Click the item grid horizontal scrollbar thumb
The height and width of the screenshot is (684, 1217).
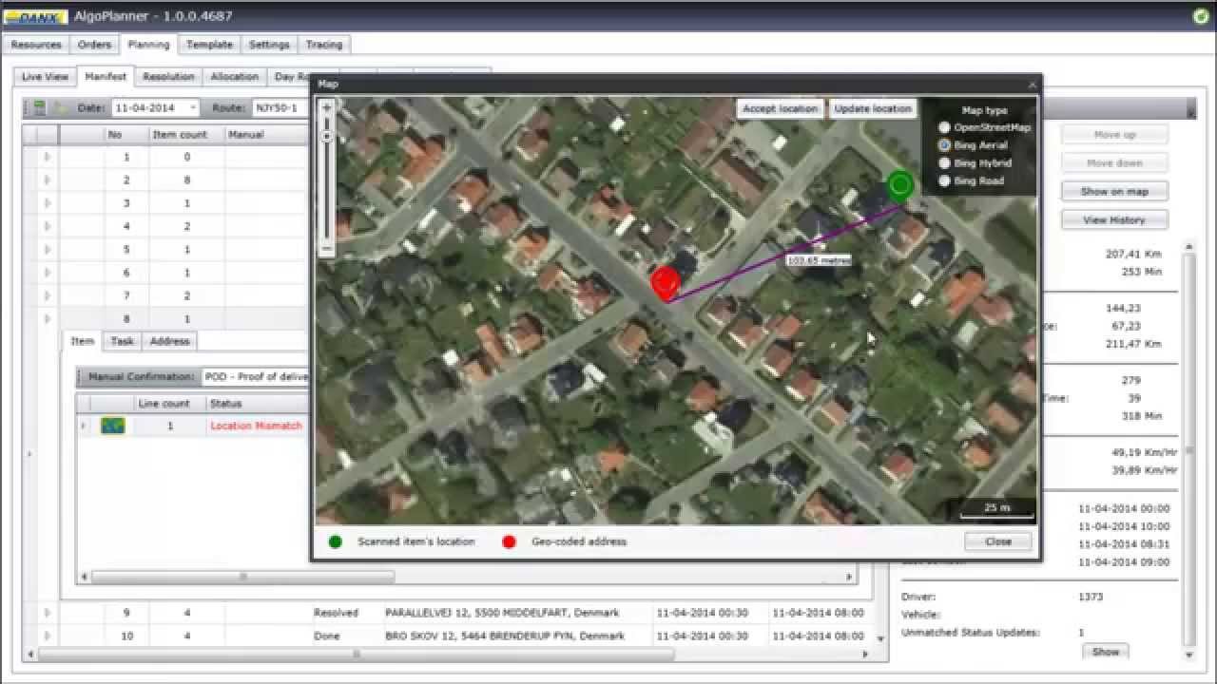242,577
